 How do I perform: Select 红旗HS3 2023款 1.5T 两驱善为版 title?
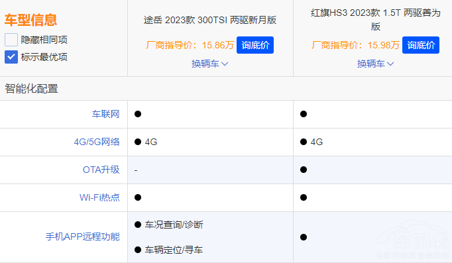[x=375, y=20]
